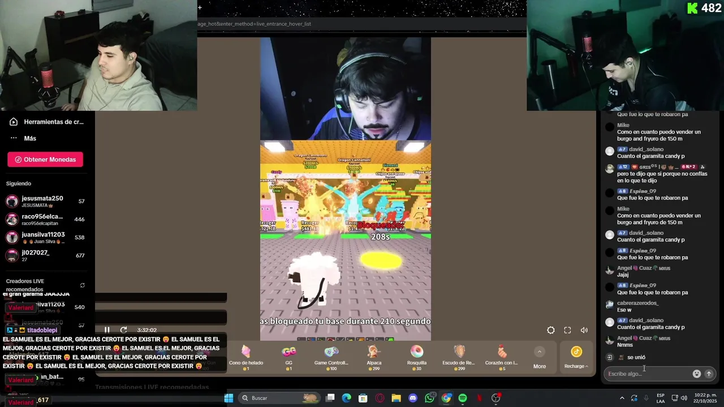This screenshot has width=724, height=407.
Task: Click Valeriard name tag near titadoblepi
Action: [x=21, y=308]
